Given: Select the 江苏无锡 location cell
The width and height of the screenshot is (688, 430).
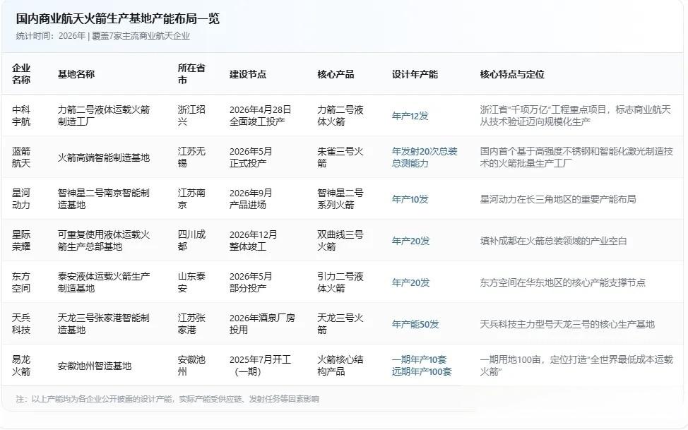Looking at the screenshot, I should tap(191, 157).
